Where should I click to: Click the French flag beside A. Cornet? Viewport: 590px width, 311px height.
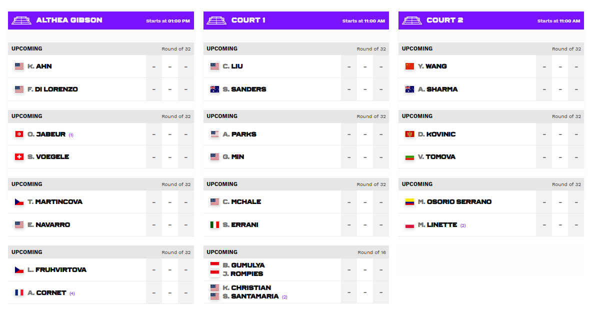(19, 292)
